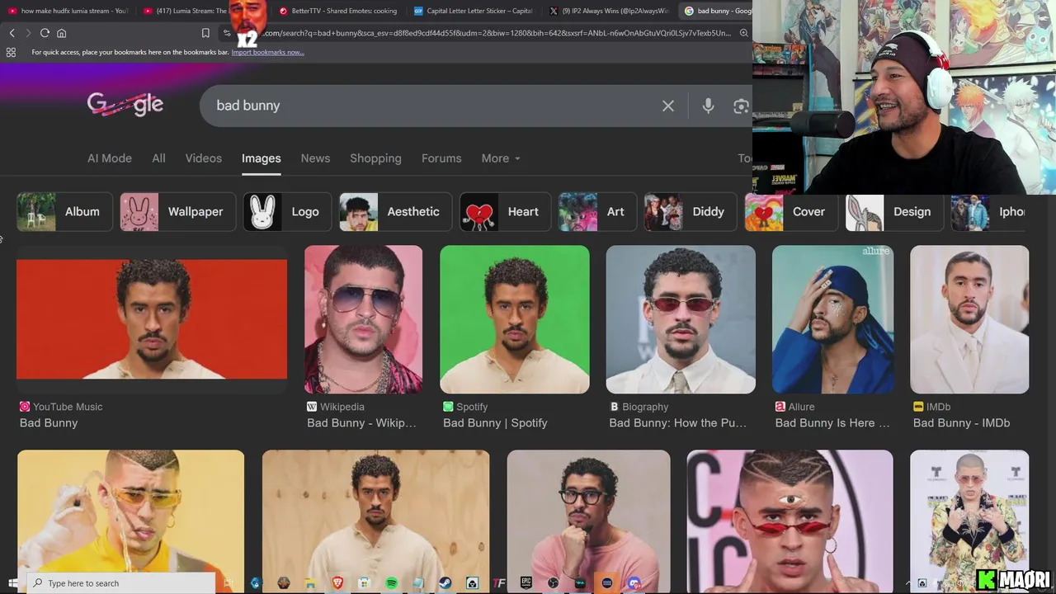Select the Images results tab
Screen dimensions: 1056x594
point(262,158)
